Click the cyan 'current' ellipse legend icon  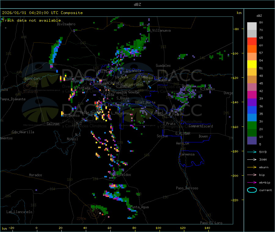tap(252, 190)
